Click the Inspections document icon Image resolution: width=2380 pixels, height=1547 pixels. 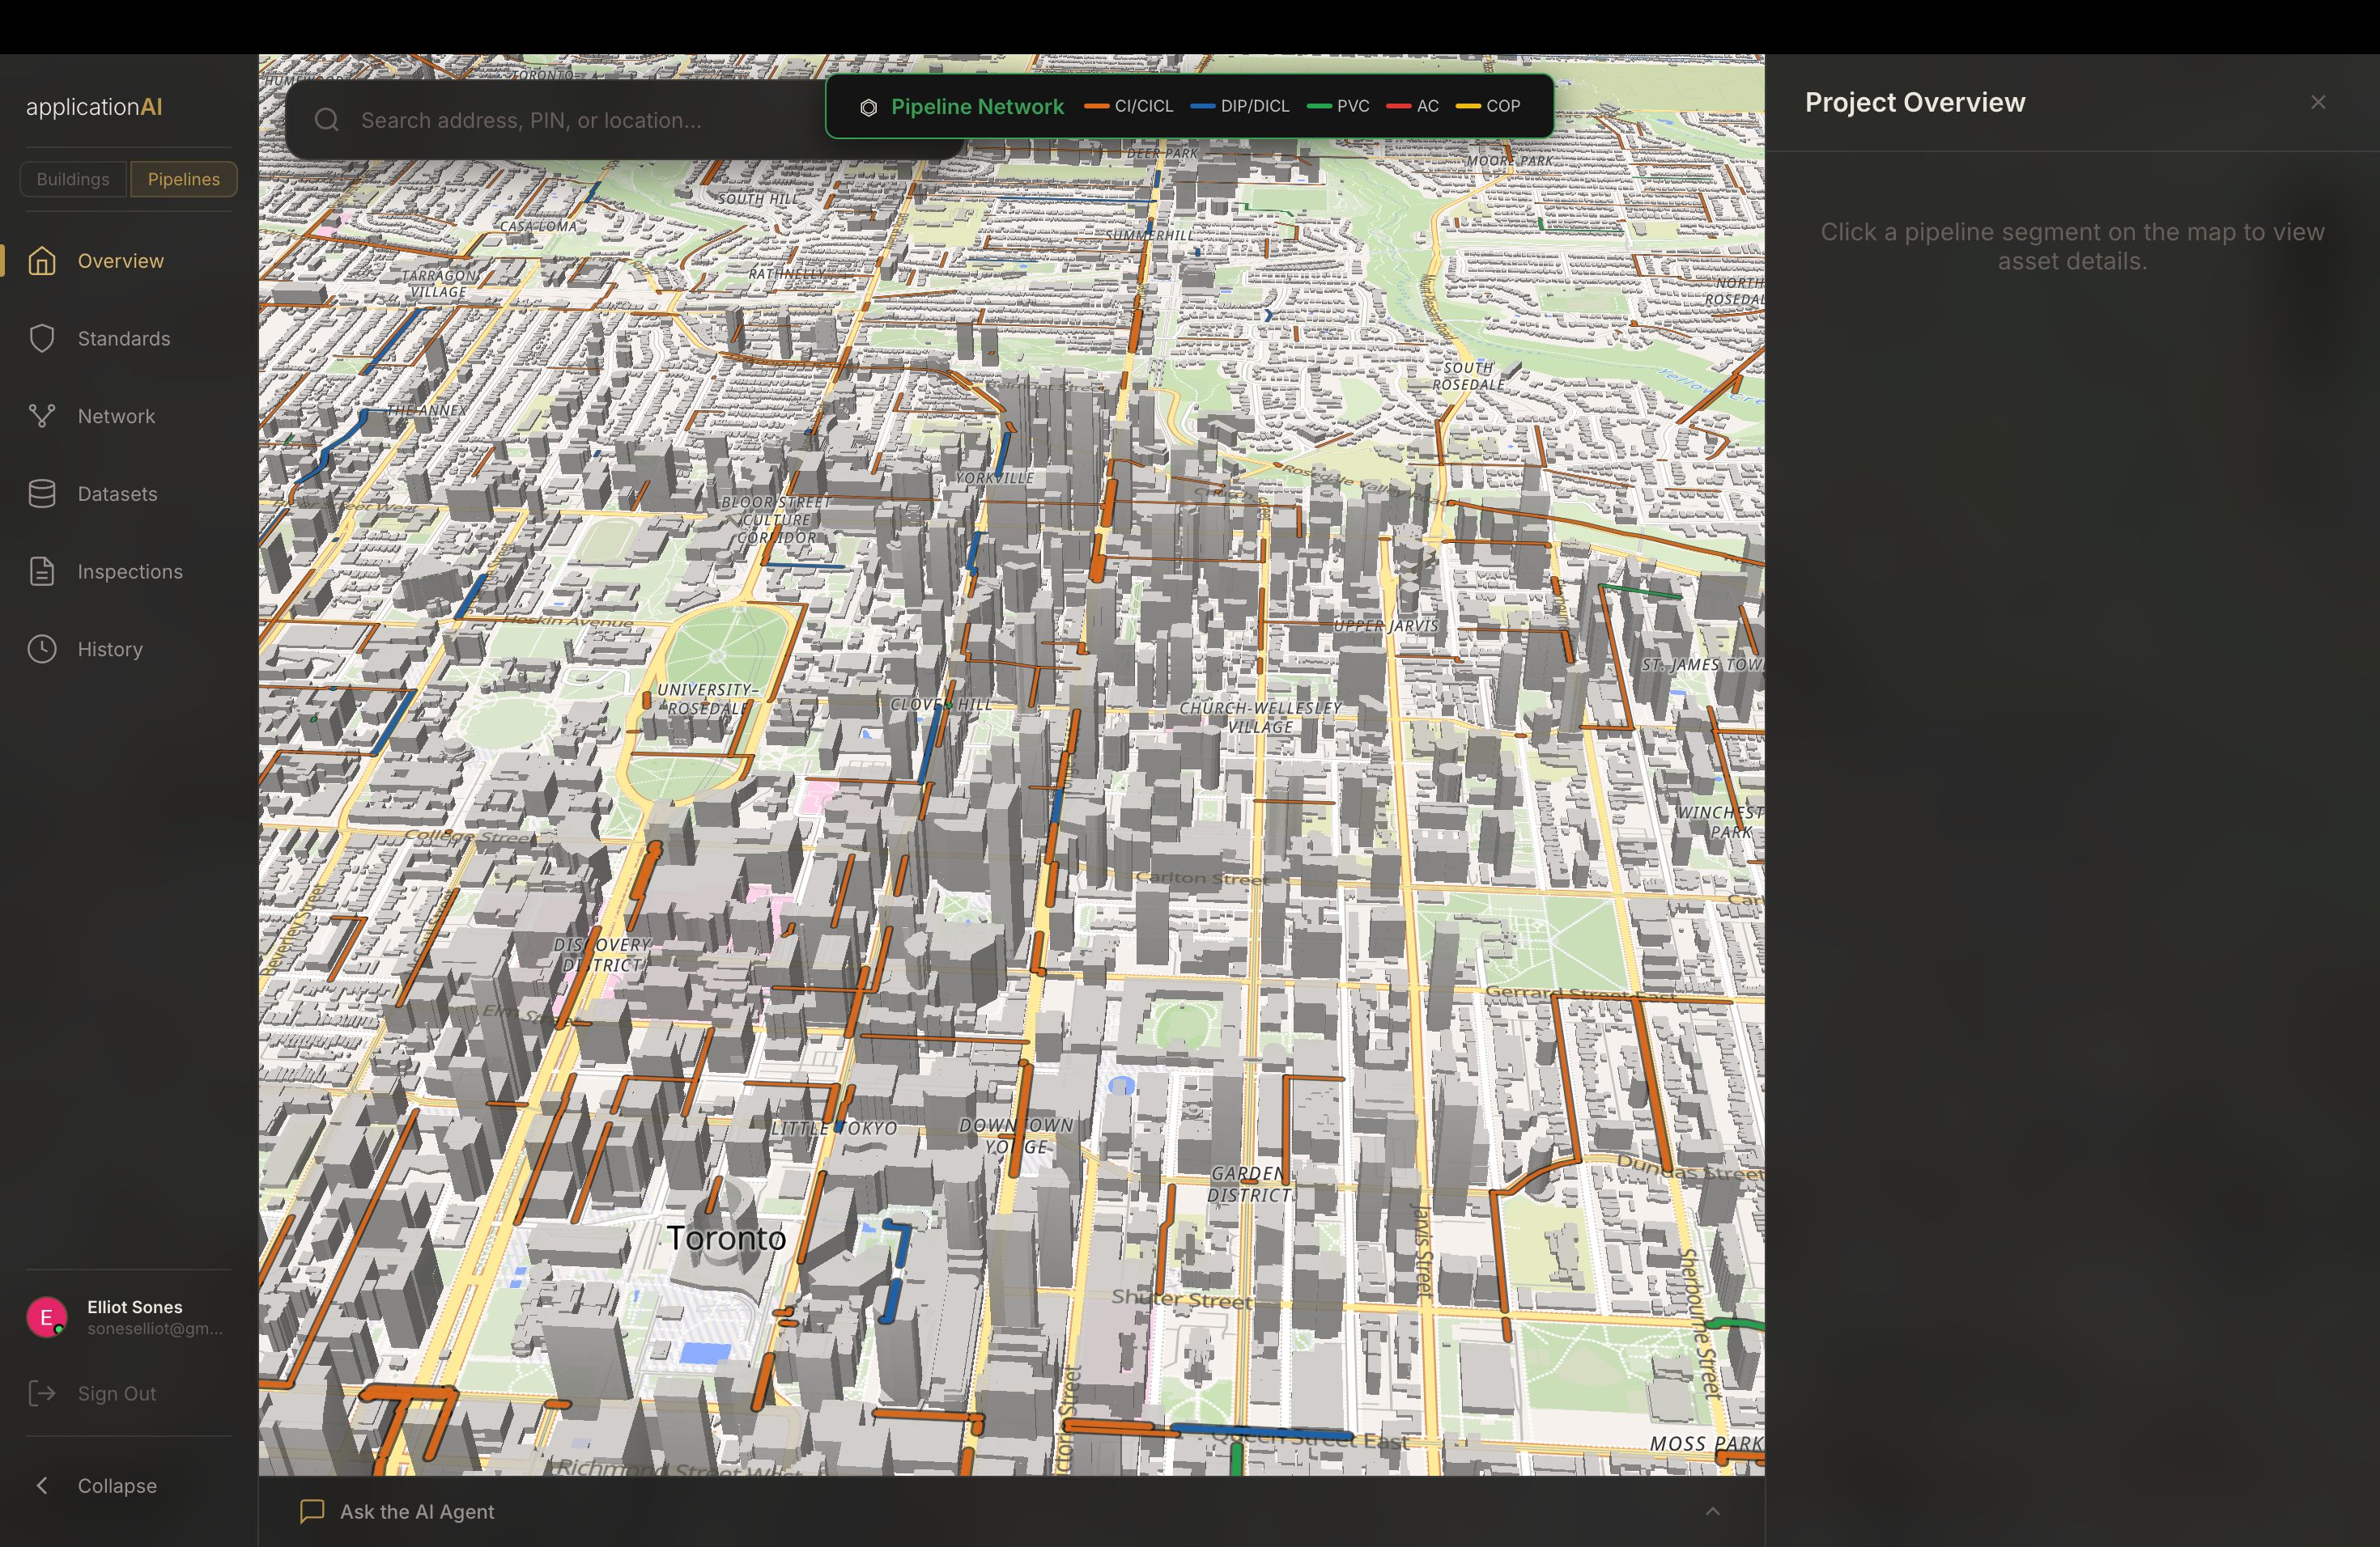point(42,572)
